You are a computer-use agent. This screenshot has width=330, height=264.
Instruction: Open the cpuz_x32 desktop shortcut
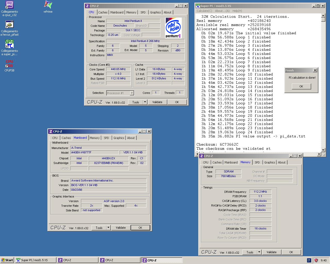coord(10,9)
